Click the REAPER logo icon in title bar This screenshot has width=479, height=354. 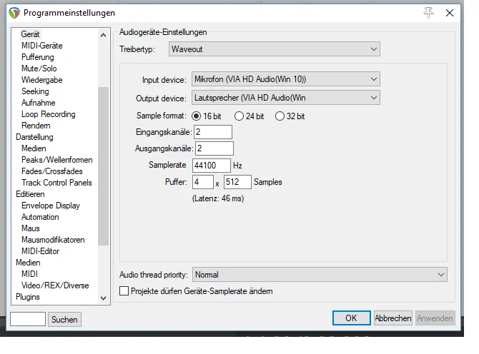tap(14, 13)
